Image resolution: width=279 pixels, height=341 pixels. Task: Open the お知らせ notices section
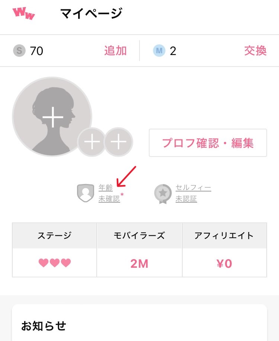point(44,326)
